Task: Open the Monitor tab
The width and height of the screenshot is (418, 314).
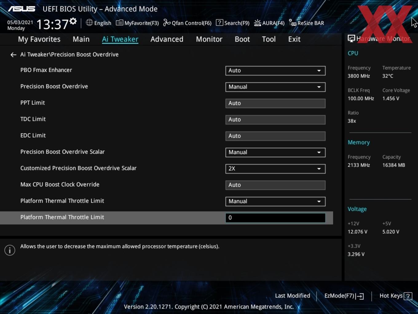Action: point(209,39)
